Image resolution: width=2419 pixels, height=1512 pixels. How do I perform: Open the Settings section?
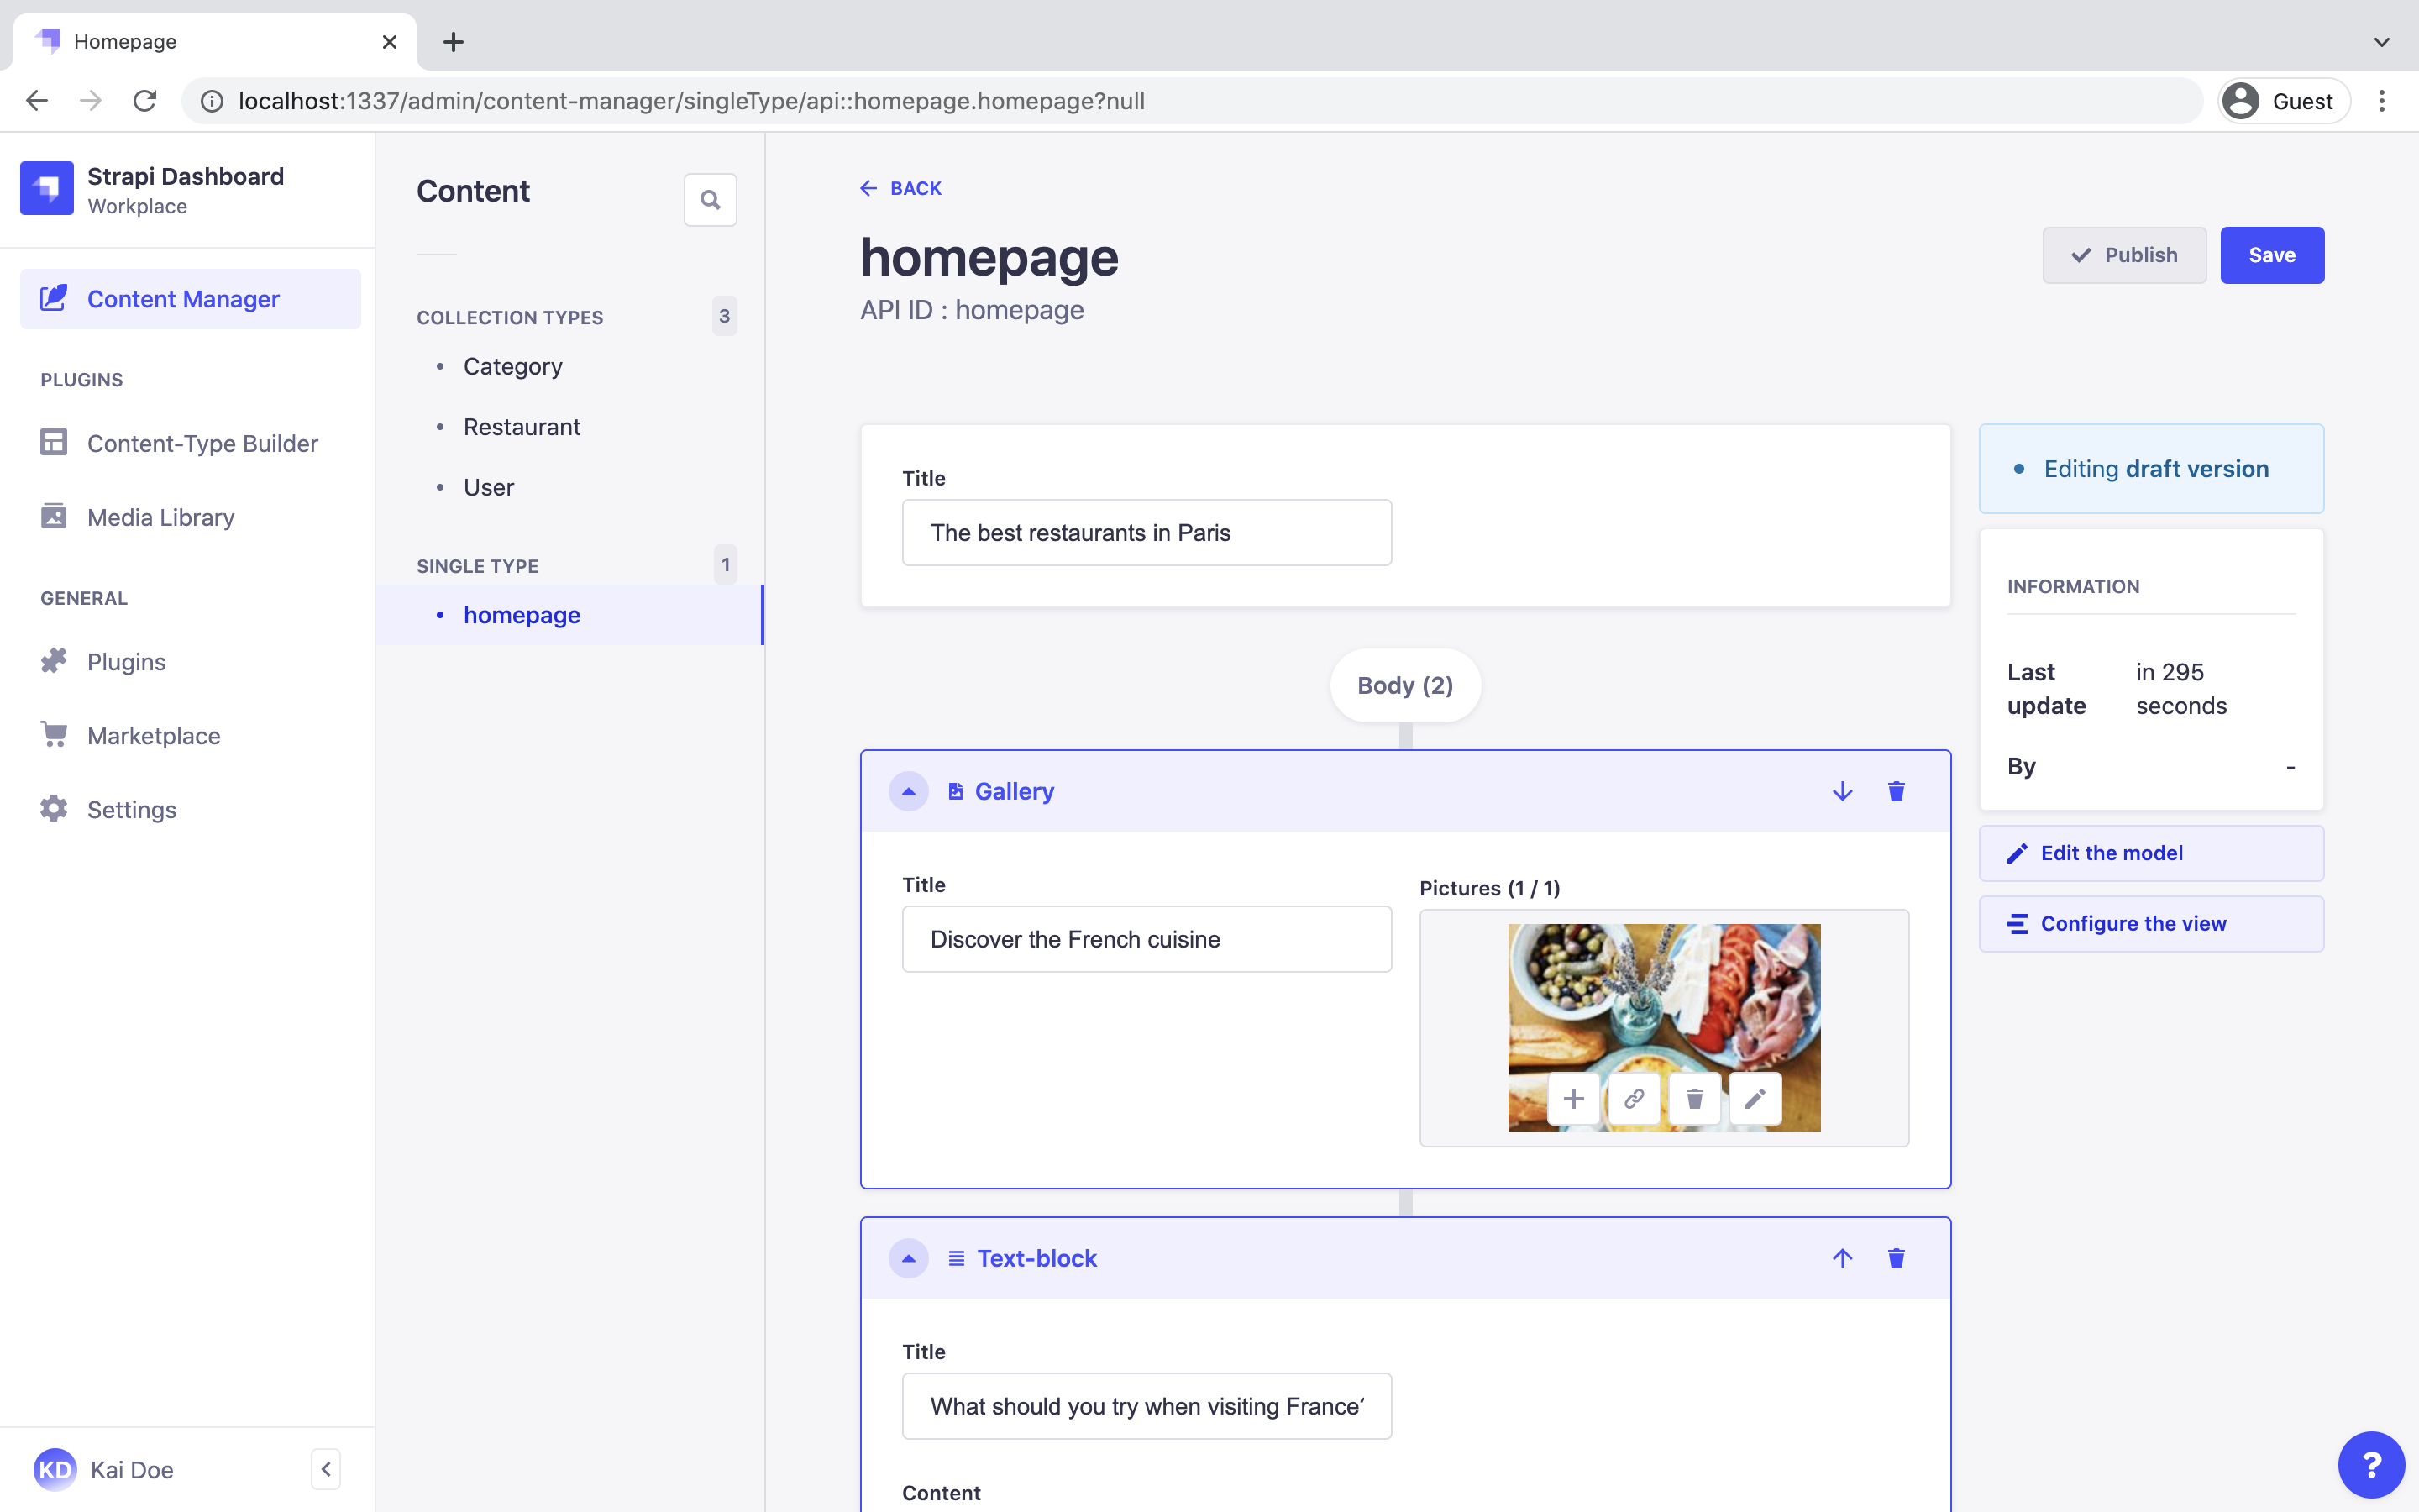[x=131, y=809]
